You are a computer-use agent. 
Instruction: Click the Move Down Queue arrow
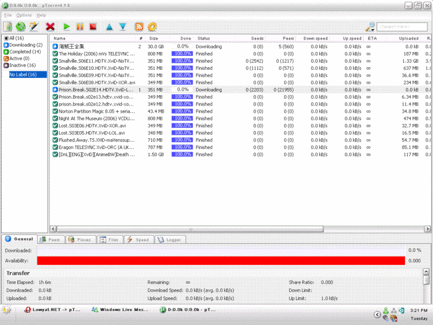click(123, 27)
